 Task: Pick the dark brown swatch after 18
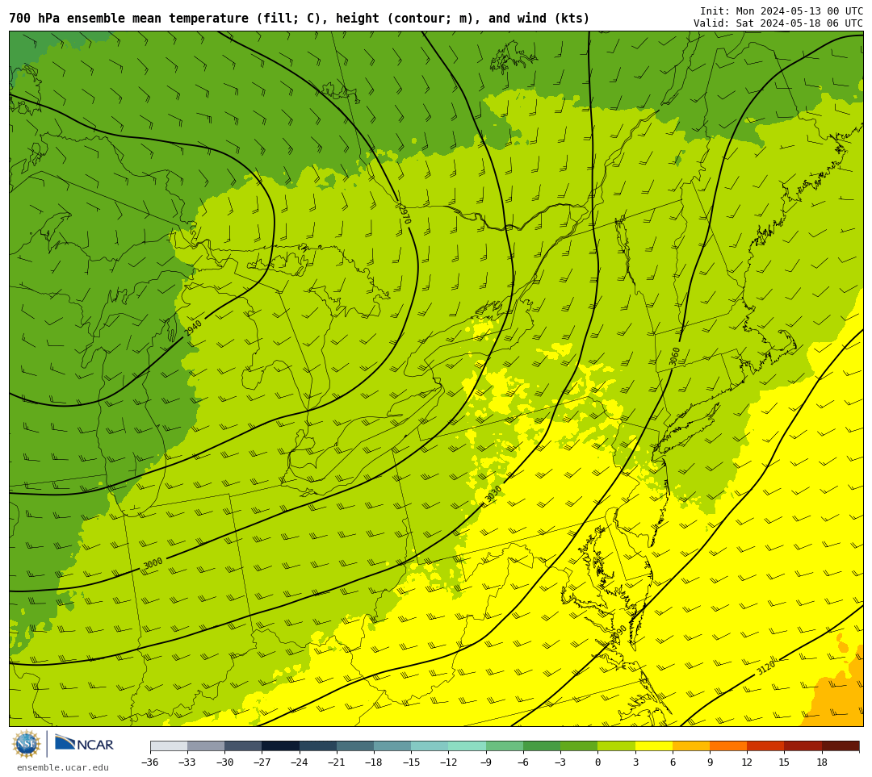click(840, 746)
